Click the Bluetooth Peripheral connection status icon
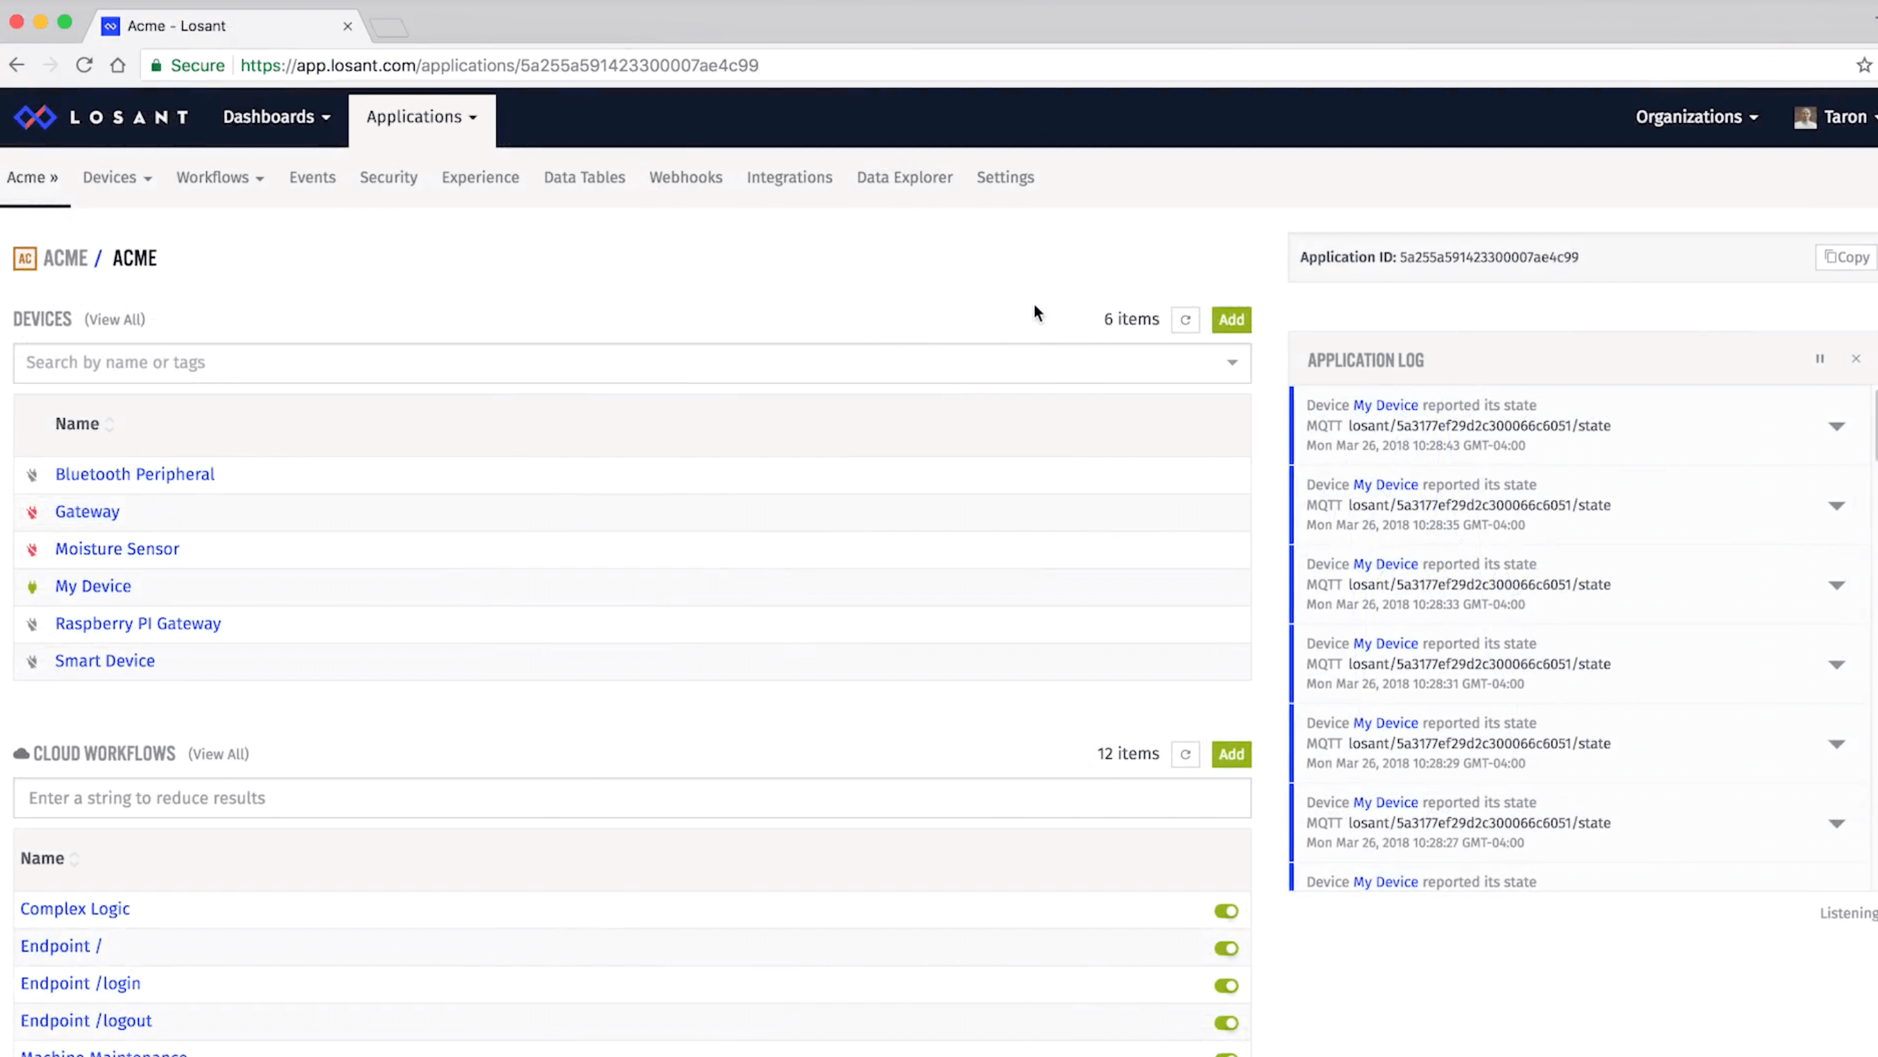The width and height of the screenshot is (1878, 1057). coord(32,475)
